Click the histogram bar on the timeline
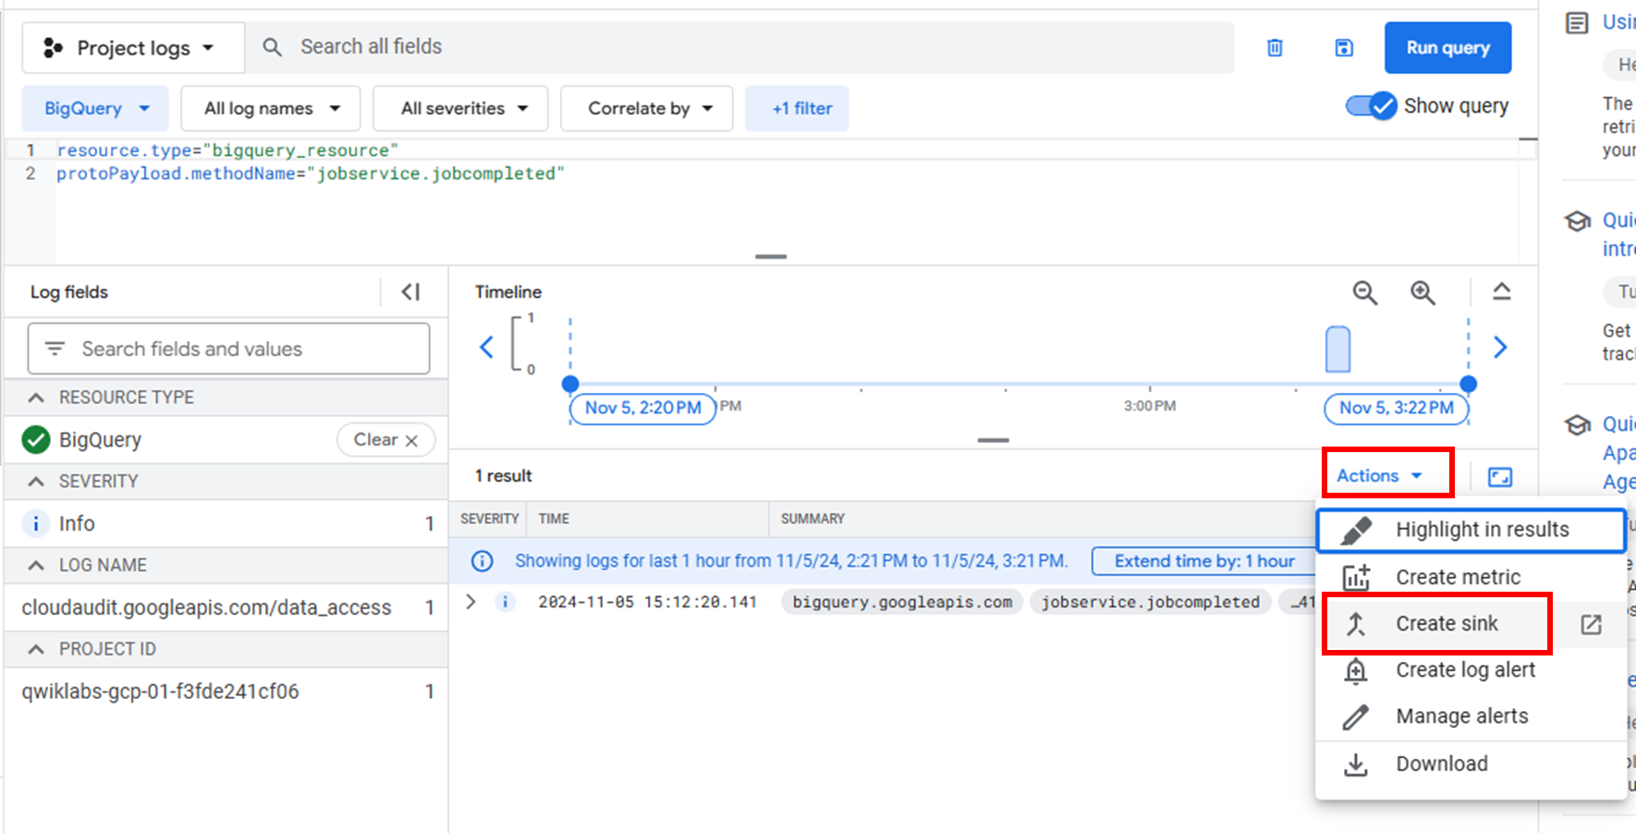The width and height of the screenshot is (1636, 833). (x=1337, y=349)
